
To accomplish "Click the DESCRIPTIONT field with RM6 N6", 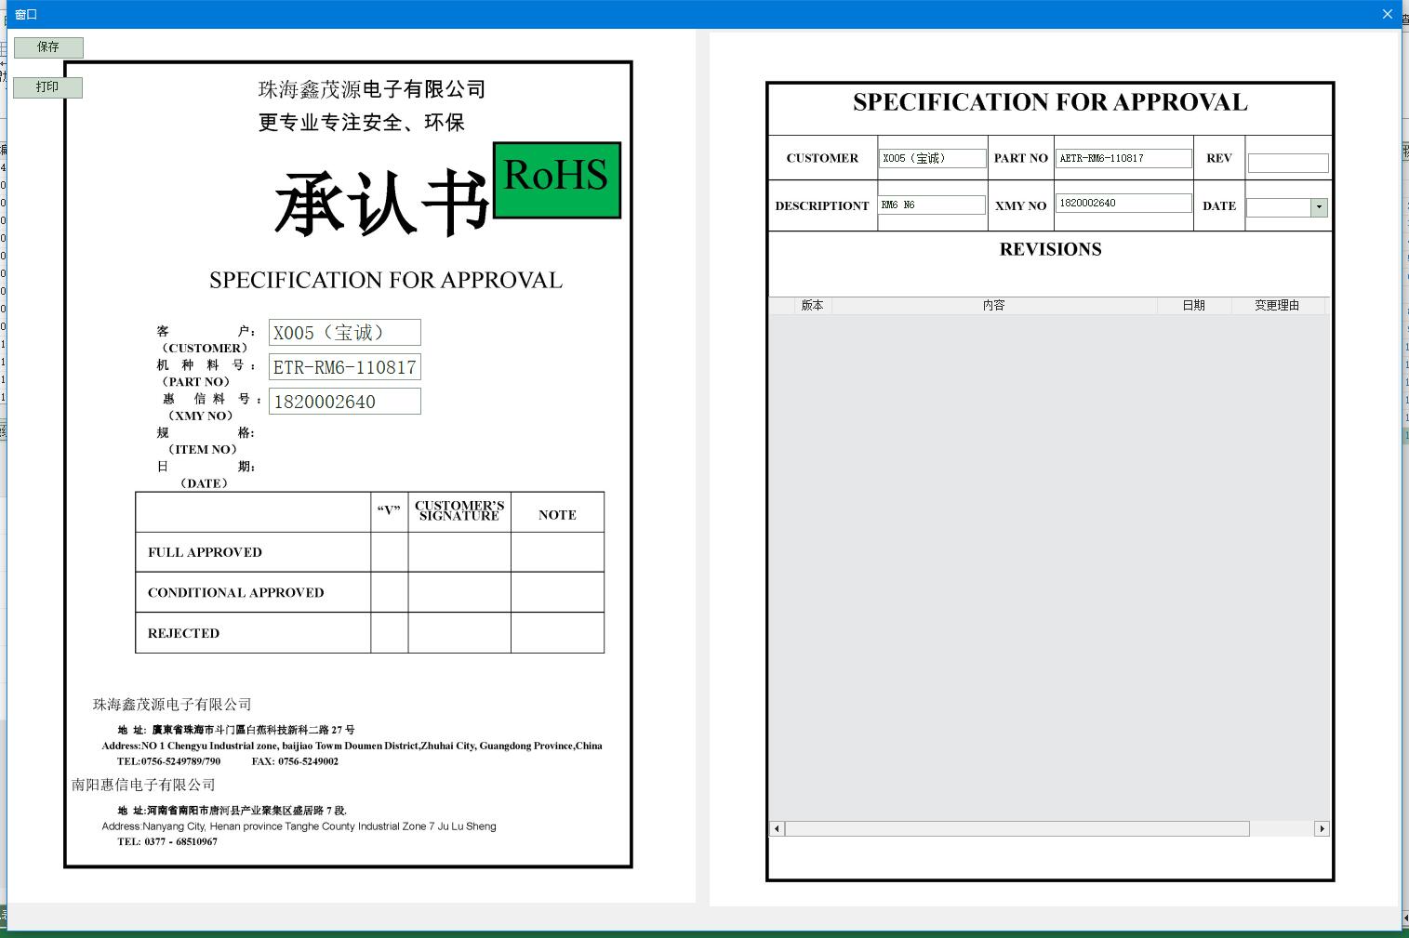I will click(933, 205).
